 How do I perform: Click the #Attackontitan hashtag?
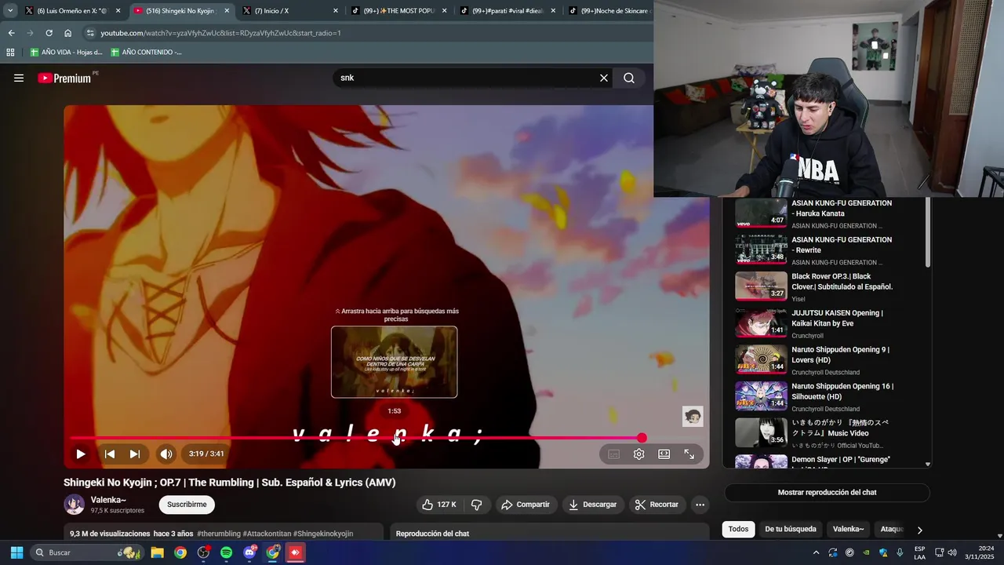coord(267,534)
